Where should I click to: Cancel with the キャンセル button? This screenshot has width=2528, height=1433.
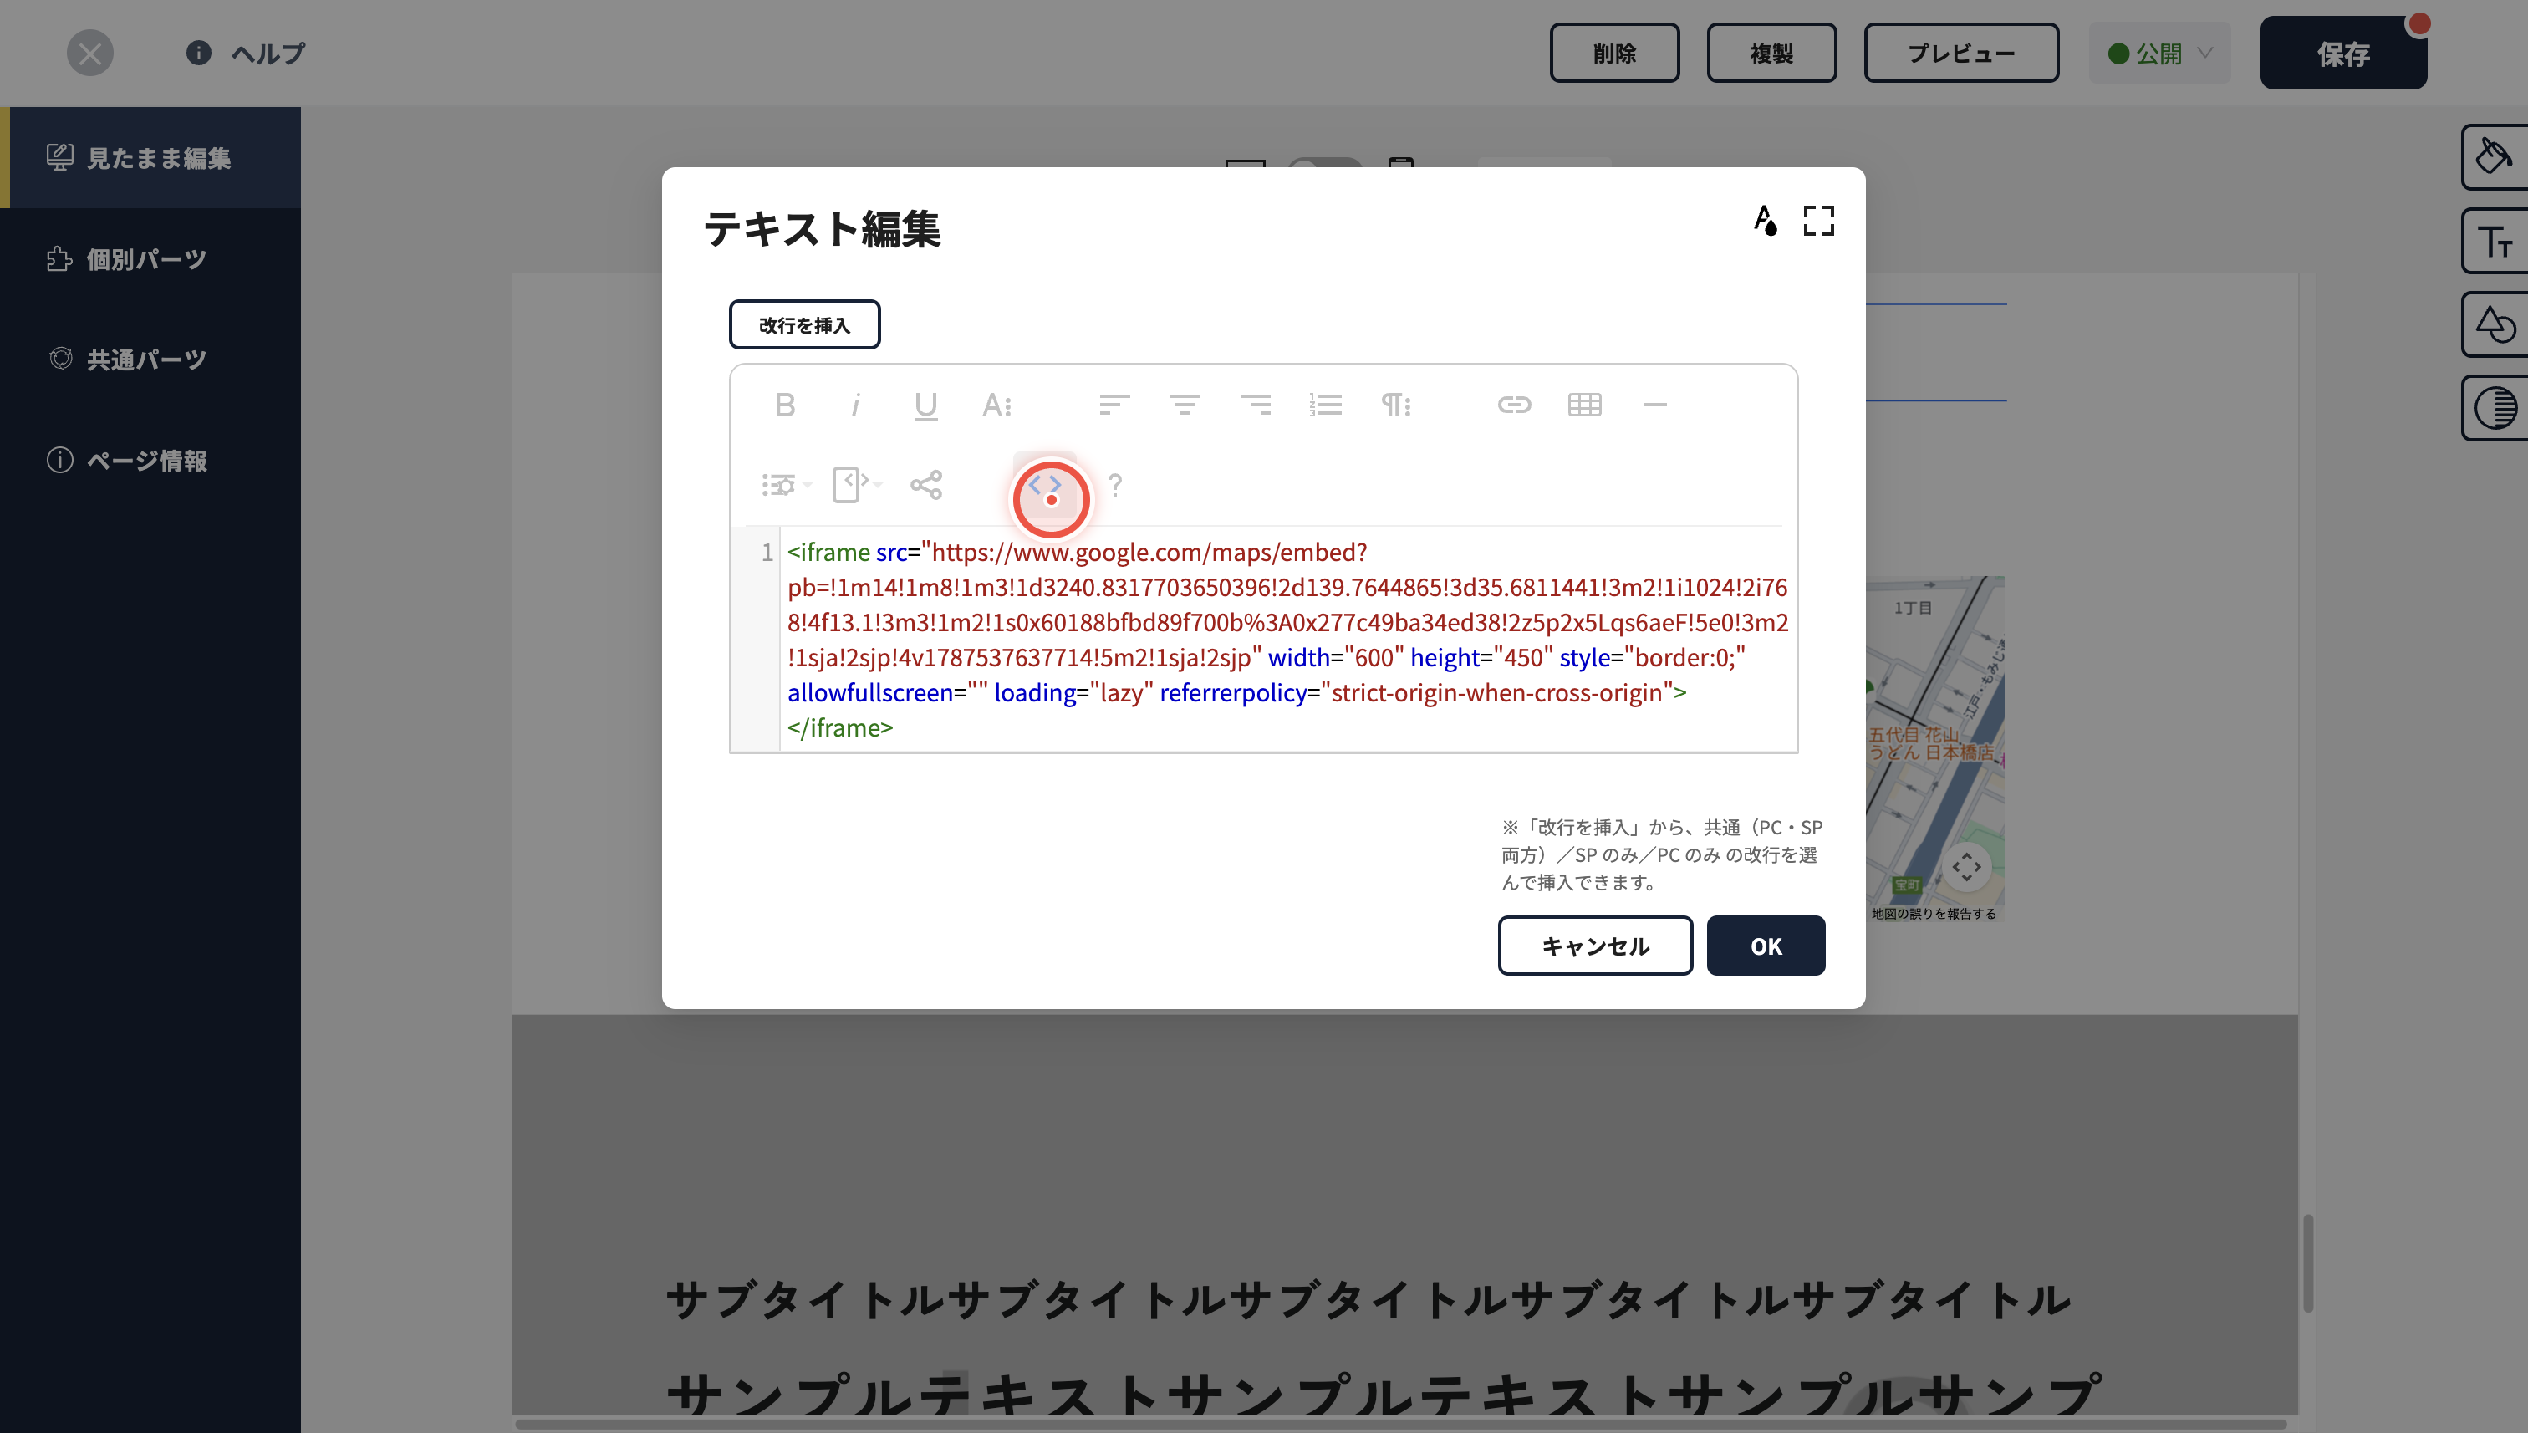click(1595, 946)
